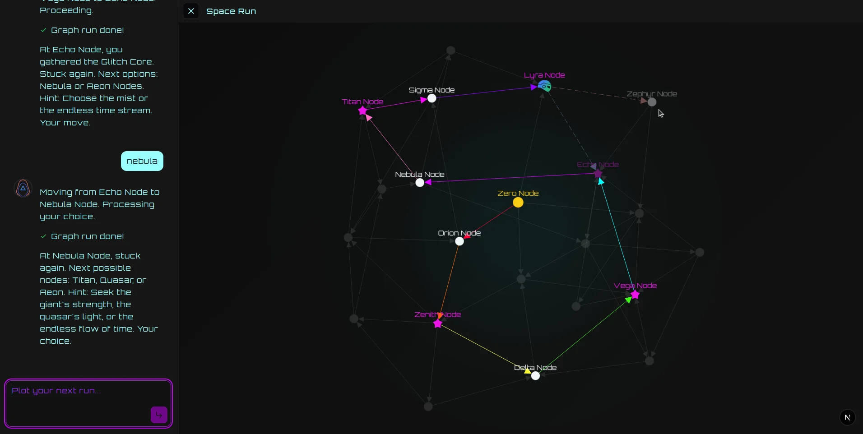Close the Space Run graph panel

click(191, 11)
